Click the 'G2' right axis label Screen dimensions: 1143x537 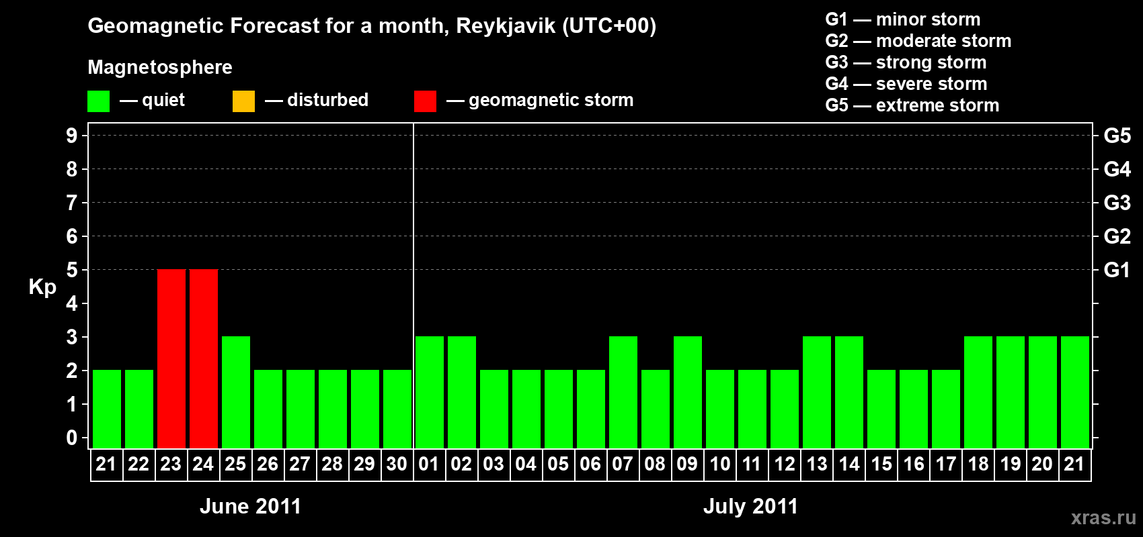coord(1117,236)
